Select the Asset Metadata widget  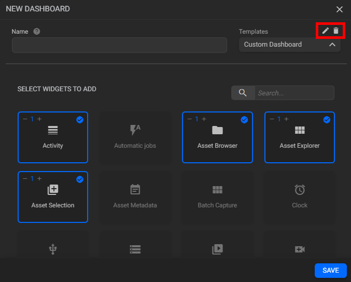[135, 197]
